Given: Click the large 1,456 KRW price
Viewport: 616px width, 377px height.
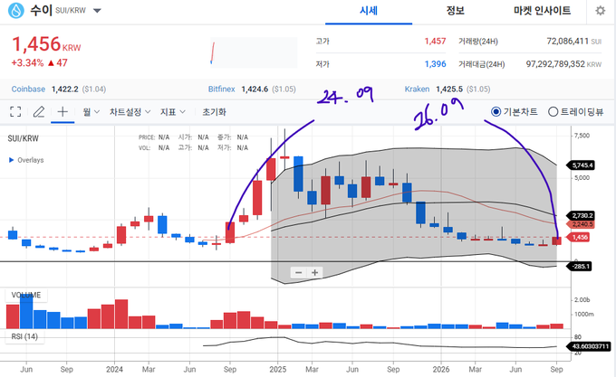Looking at the screenshot, I should coord(46,44).
